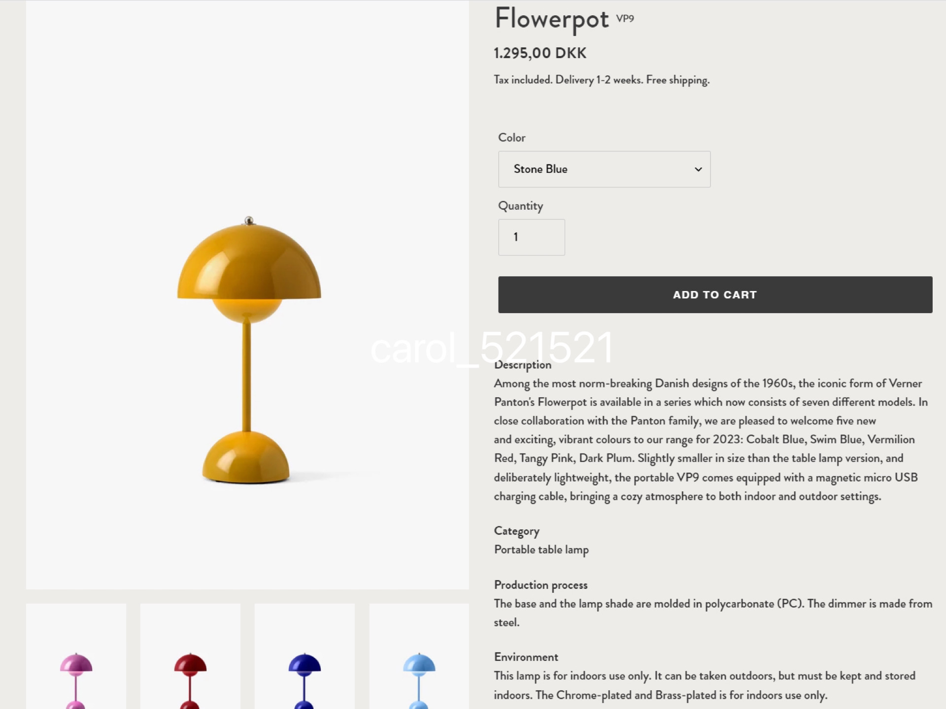This screenshot has width=946, height=709.
Task: Click the Production process heading
Action: point(541,585)
